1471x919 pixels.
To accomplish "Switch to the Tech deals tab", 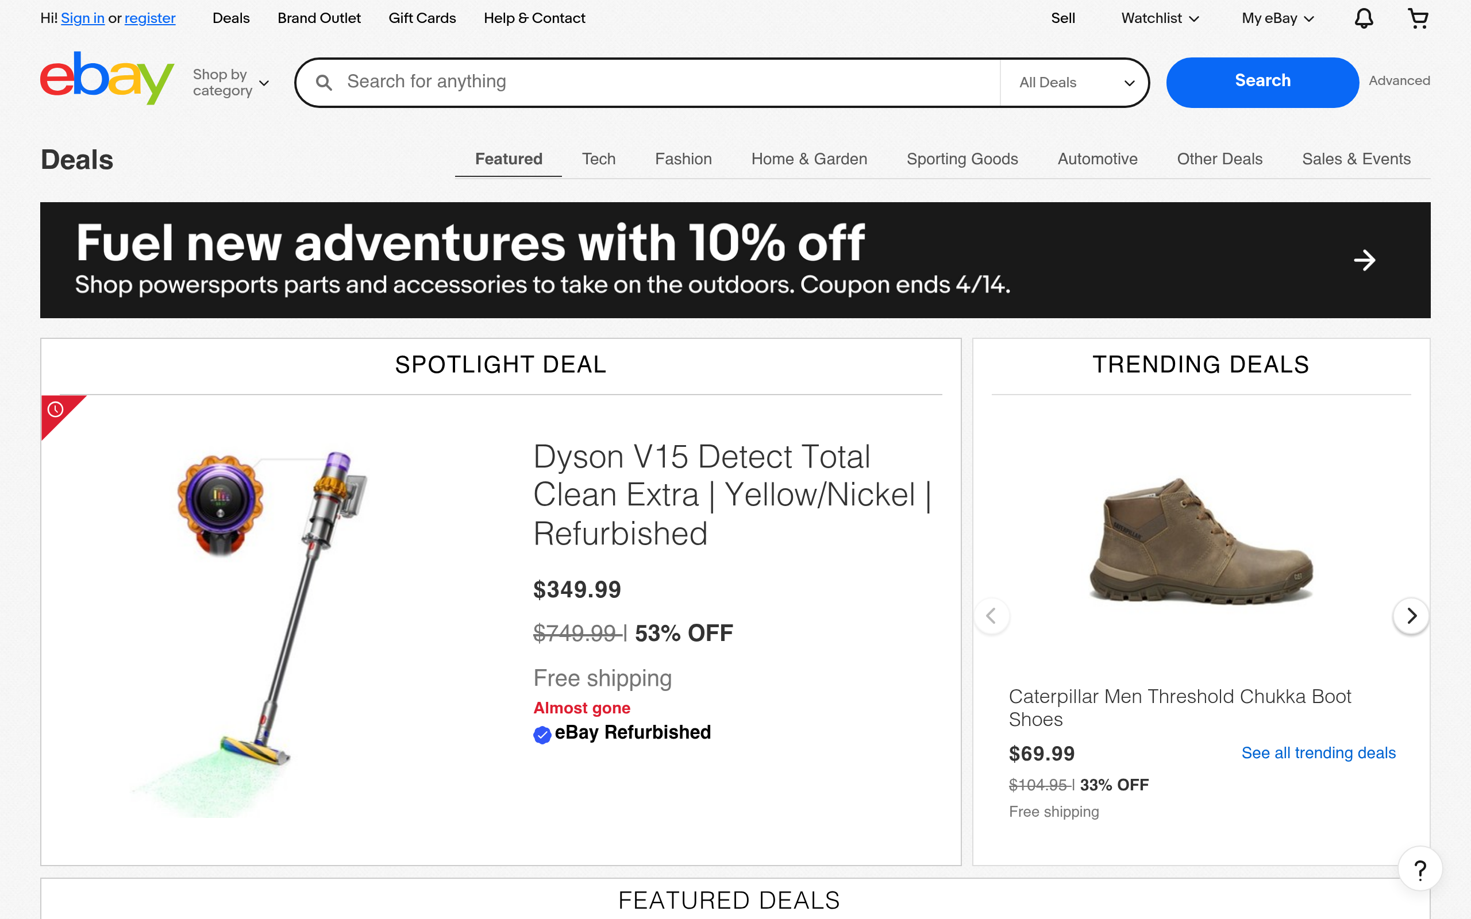I will click(598, 159).
